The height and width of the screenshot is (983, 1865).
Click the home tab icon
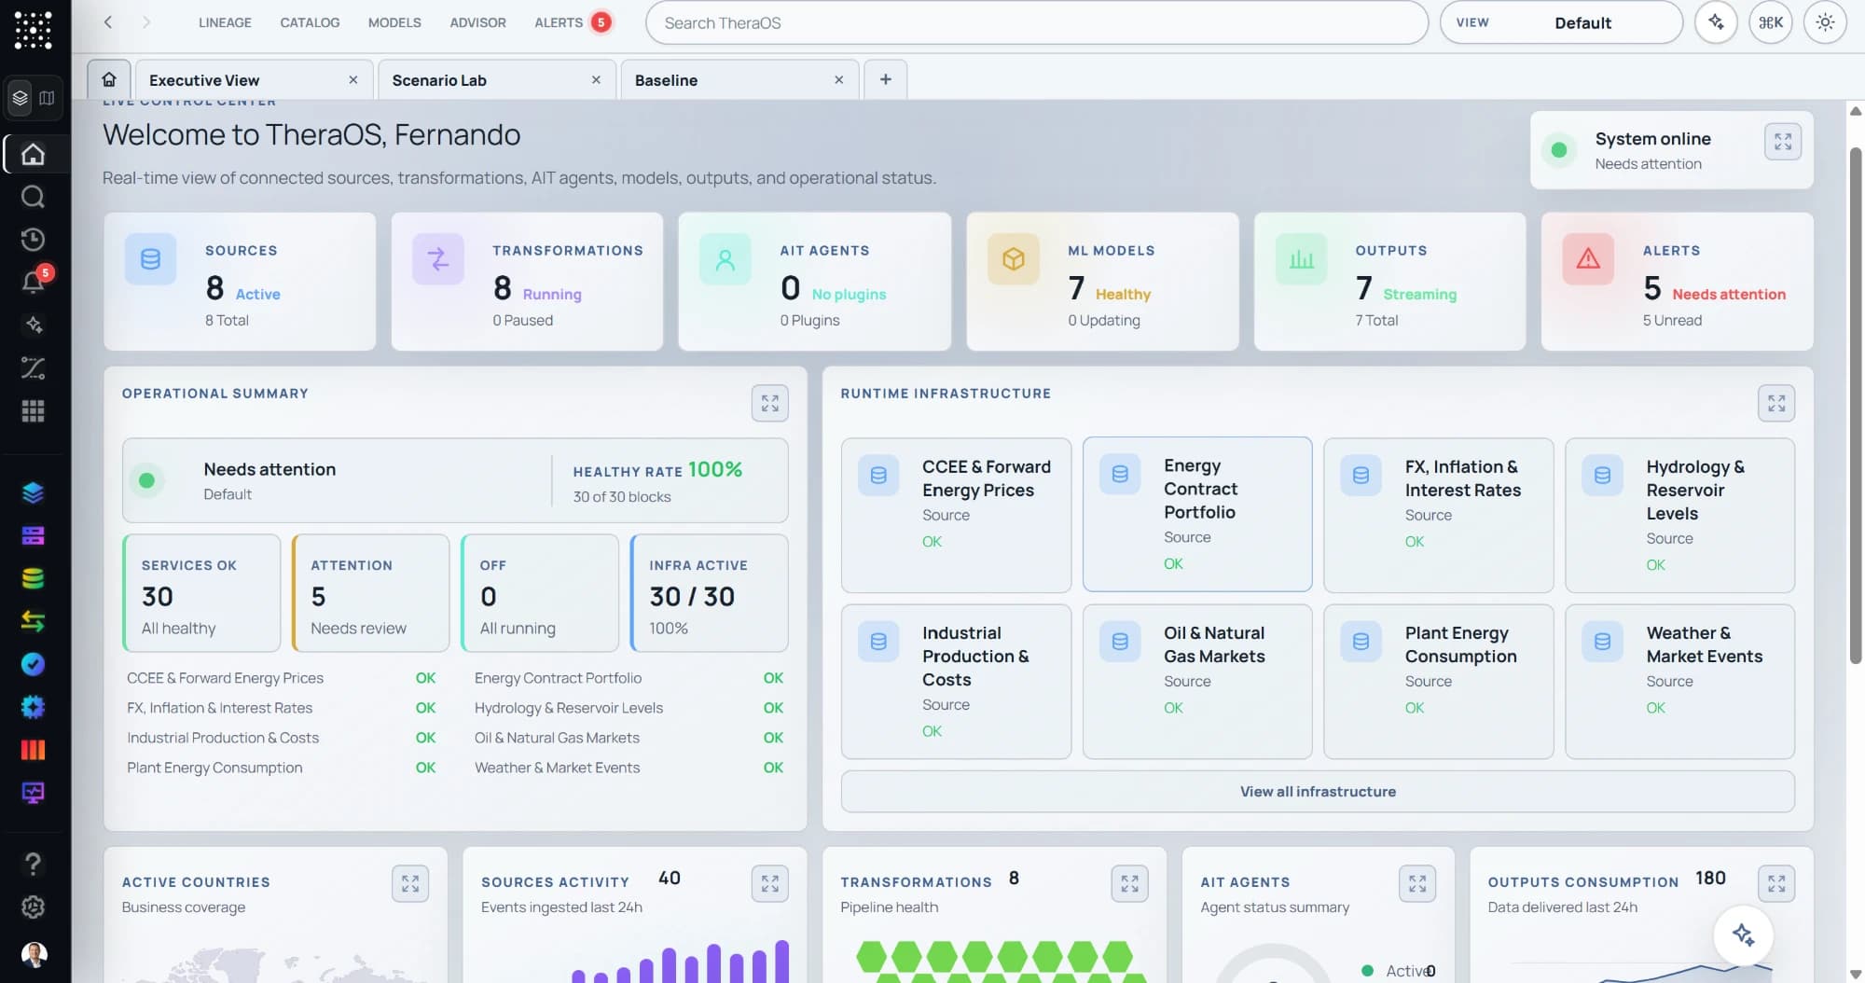pos(109,79)
